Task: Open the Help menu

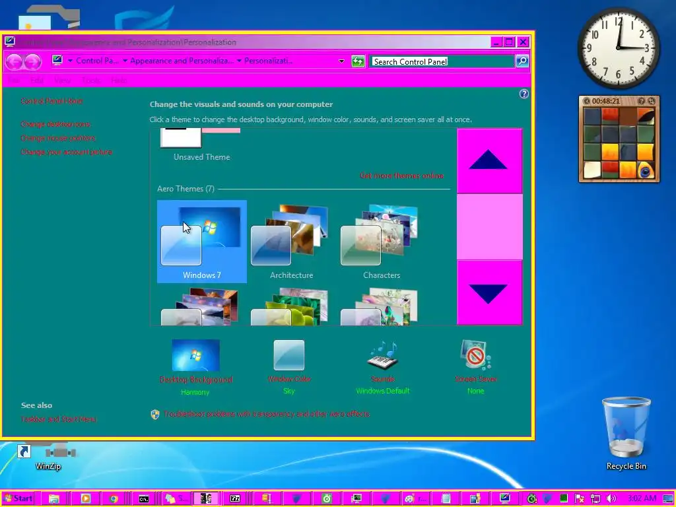Action: (119, 80)
